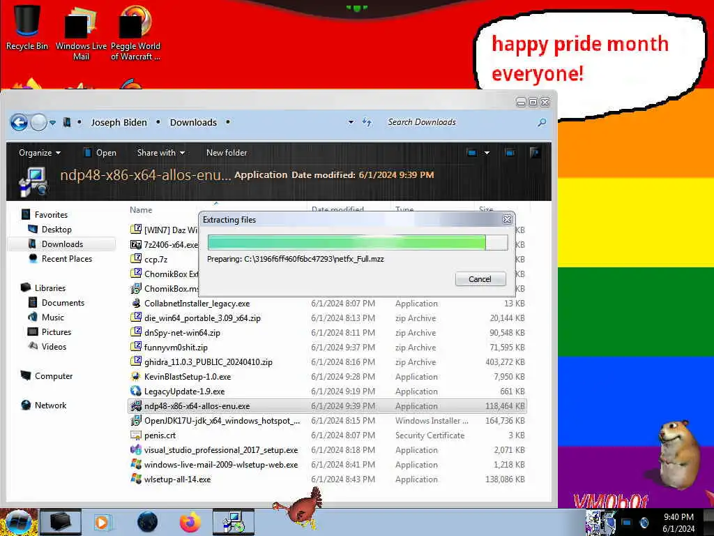This screenshot has width=714, height=536.
Task: Click the extraction progress bar
Action: point(358,242)
